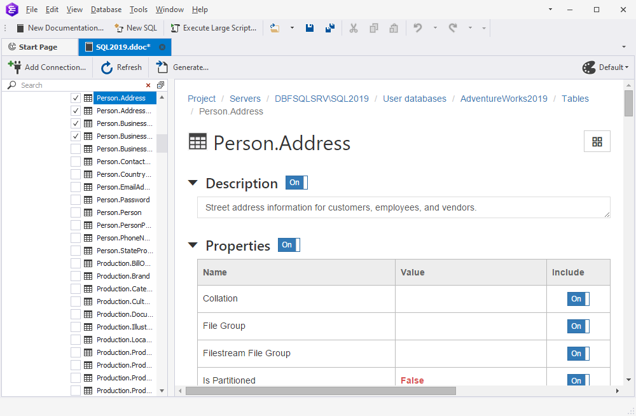This screenshot has width=636, height=416.
Task: Click the vertical scrollbar thumb in document pane
Action: coord(629,104)
